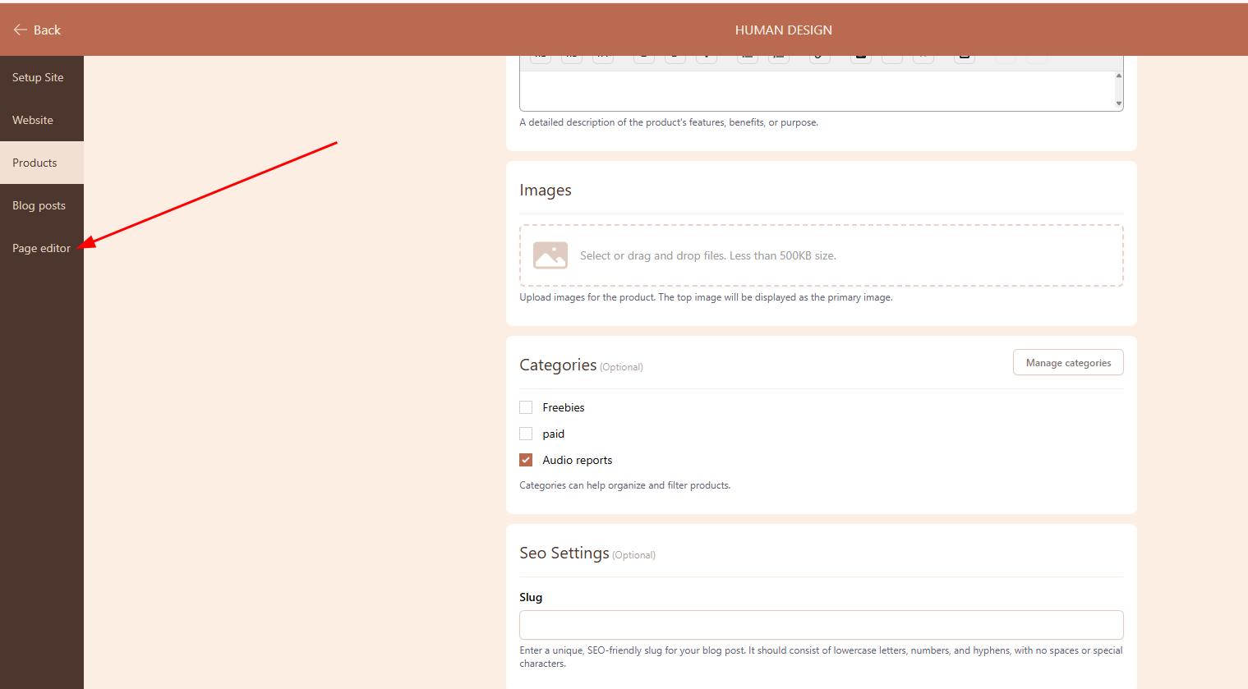Go to Website in the sidebar

[x=33, y=120]
